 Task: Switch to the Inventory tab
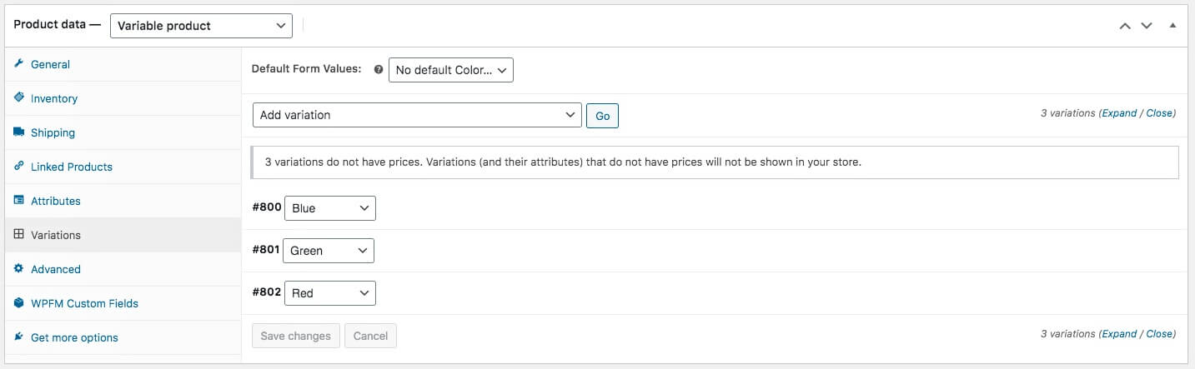(x=54, y=98)
